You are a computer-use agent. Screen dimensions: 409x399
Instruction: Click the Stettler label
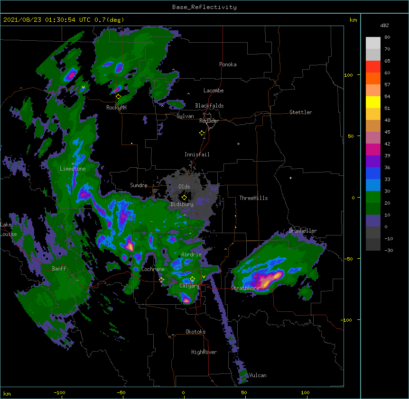pos(300,112)
